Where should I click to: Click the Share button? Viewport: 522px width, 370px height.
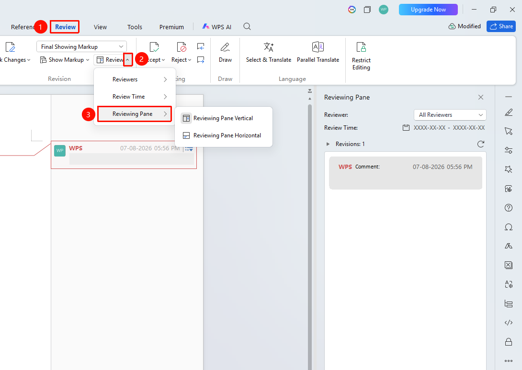click(x=501, y=26)
